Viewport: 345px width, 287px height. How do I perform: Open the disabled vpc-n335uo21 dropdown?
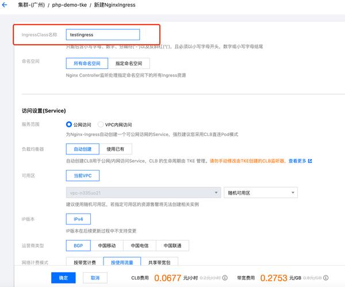[143, 193]
